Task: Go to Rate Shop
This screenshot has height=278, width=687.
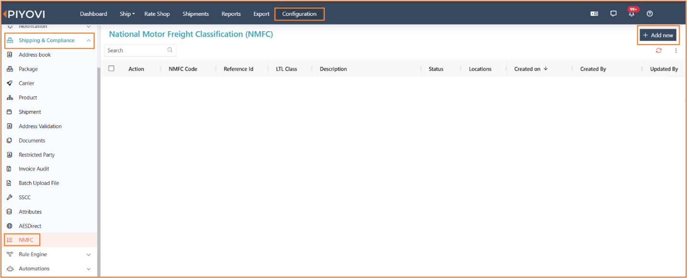Action: tap(157, 14)
